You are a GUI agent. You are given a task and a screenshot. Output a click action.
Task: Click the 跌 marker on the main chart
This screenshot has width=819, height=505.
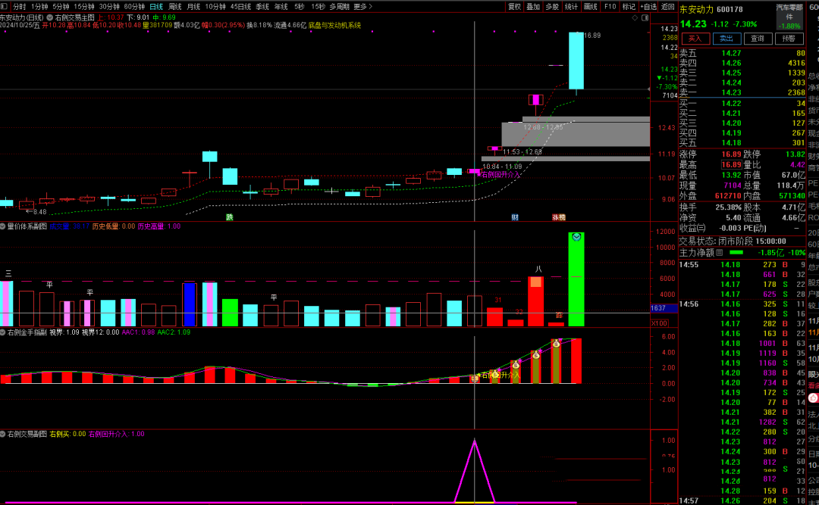click(x=230, y=217)
